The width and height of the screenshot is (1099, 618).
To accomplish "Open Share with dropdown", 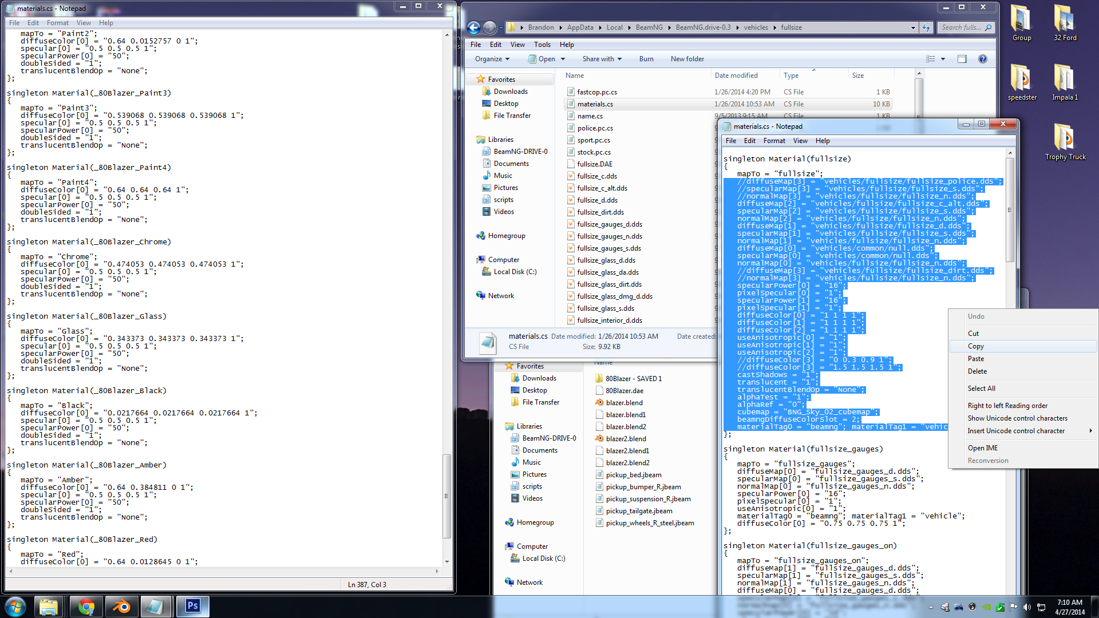I will 602,59.
